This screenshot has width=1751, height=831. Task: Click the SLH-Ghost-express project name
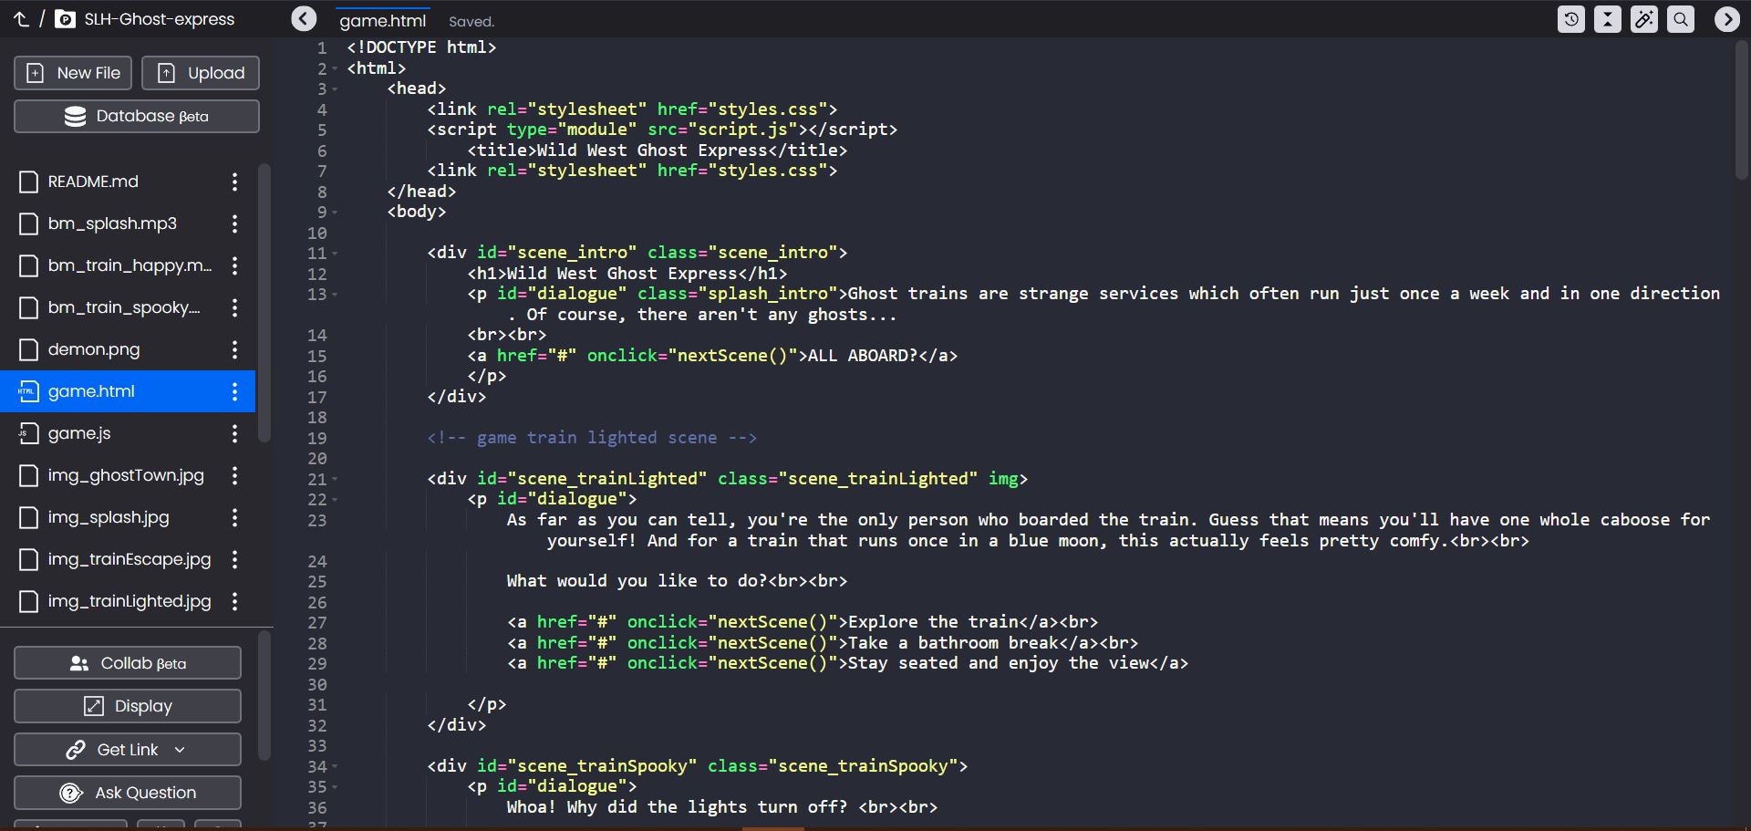160,19
